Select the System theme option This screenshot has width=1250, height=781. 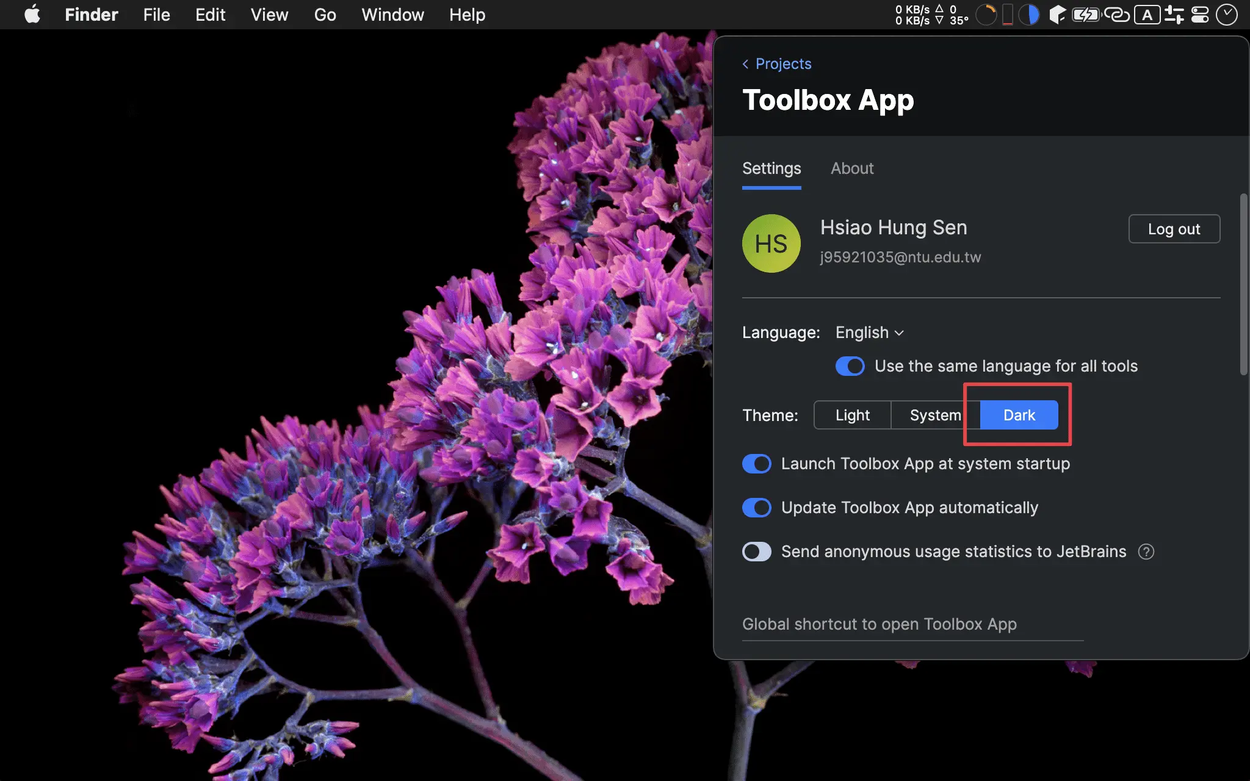click(x=935, y=415)
